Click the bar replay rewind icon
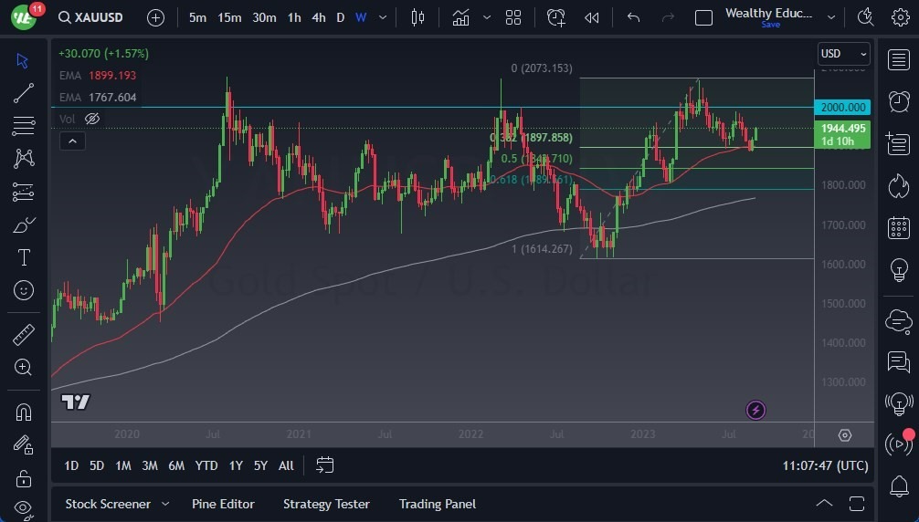919x522 pixels. tap(592, 17)
